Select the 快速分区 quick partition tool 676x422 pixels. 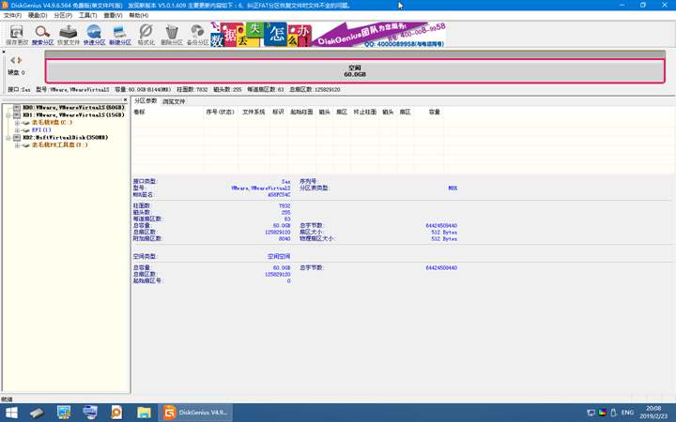tap(94, 36)
